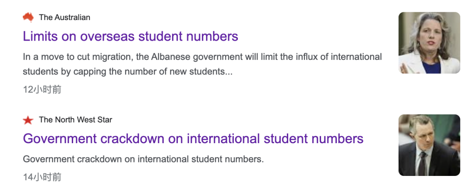Click 'The North West Star' source name
This screenshot has height=196, width=473.
pyautogui.click(x=75, y=120)
